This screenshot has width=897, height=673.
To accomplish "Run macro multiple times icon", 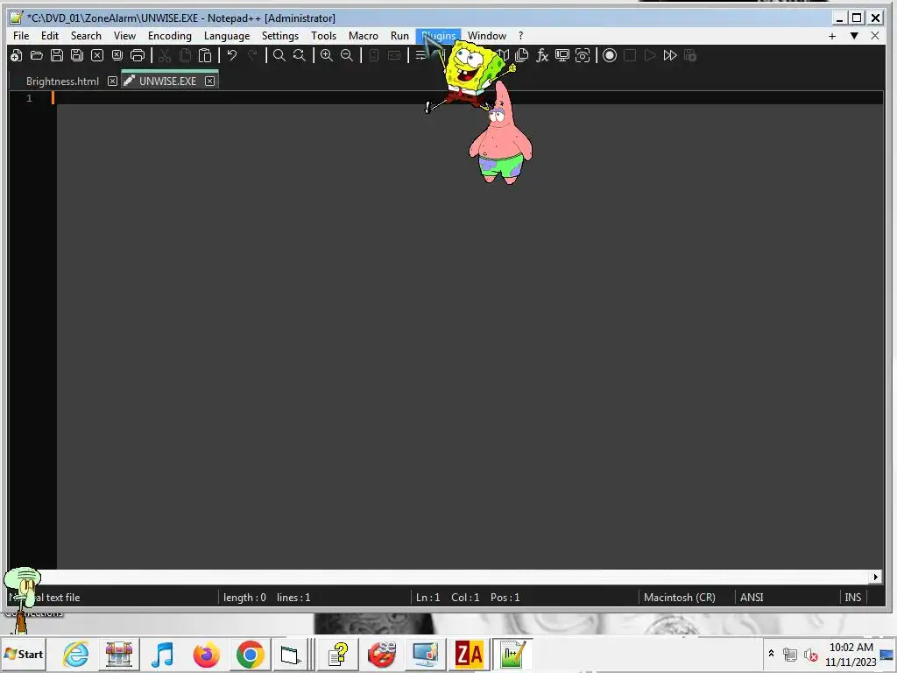I will tap(670, 55).
